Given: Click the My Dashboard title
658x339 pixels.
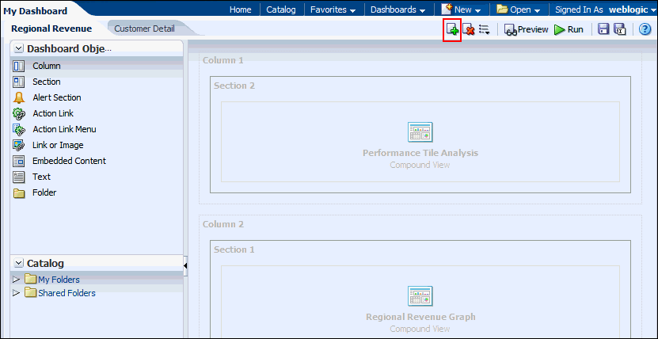Looking at the screenshot, I should point(36,11).
